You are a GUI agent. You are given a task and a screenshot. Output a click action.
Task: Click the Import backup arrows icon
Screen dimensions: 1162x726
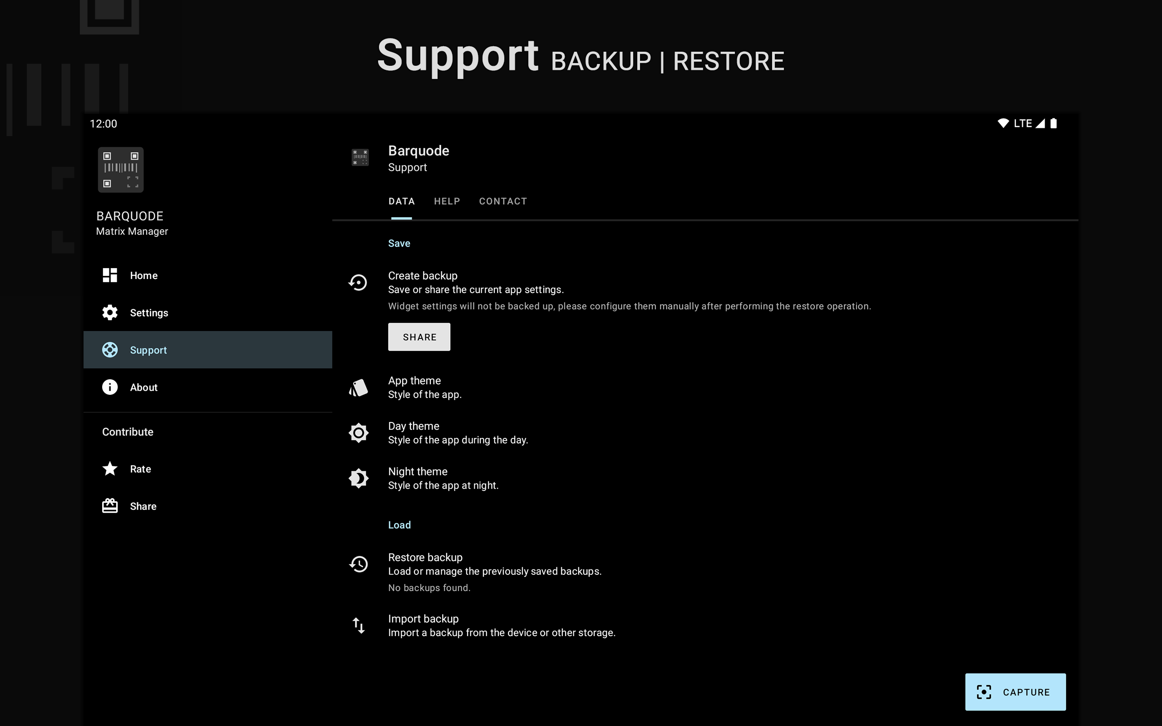(x=358, y=625)
